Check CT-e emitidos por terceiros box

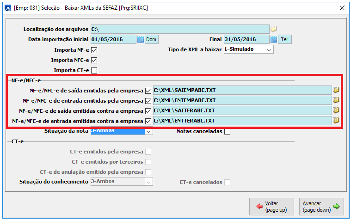pos(148,162)
